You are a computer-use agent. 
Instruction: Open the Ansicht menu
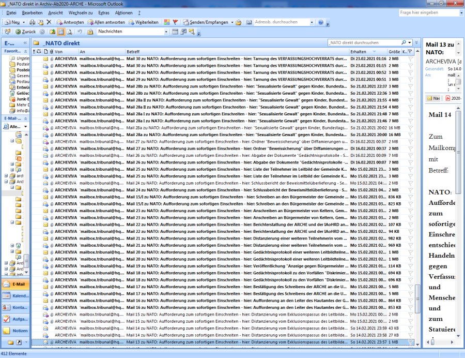(x=55, y=13)
